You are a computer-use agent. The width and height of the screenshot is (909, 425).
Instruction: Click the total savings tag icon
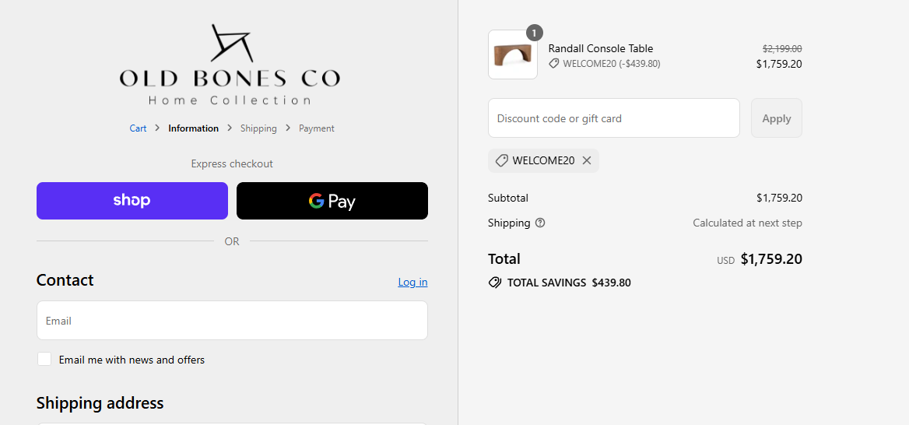point(494,283)
